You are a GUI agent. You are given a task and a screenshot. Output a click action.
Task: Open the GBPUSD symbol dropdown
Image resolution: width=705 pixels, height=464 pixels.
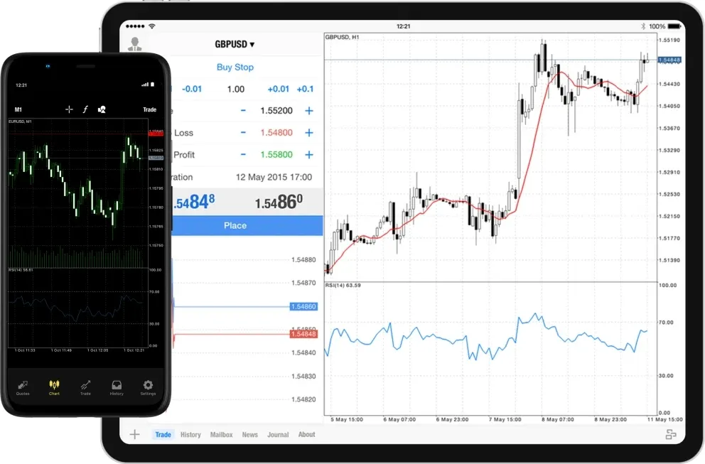point(235,44)
